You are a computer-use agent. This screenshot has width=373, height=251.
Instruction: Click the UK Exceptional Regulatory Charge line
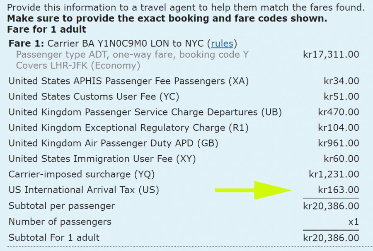pyautogui.click(x=128, y=128)
